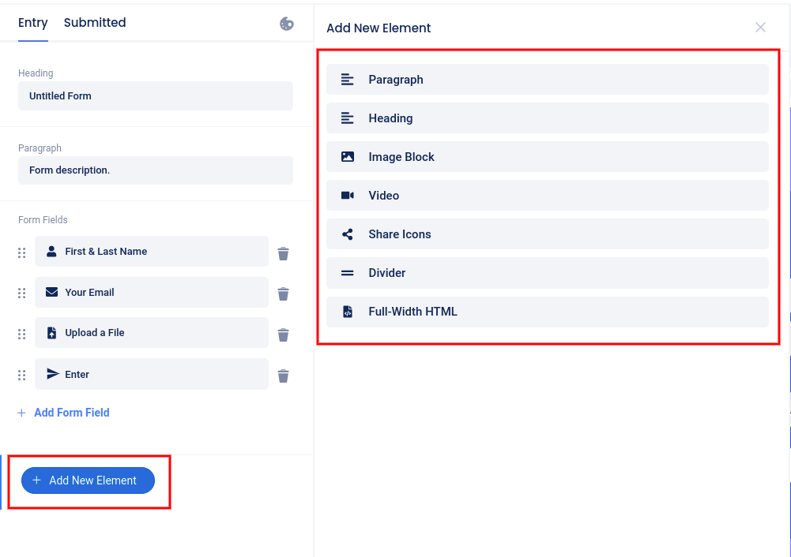Grab drag handle of First & Last Name
791x557 pixels.
pyautogui.click(x=21, y=252)
